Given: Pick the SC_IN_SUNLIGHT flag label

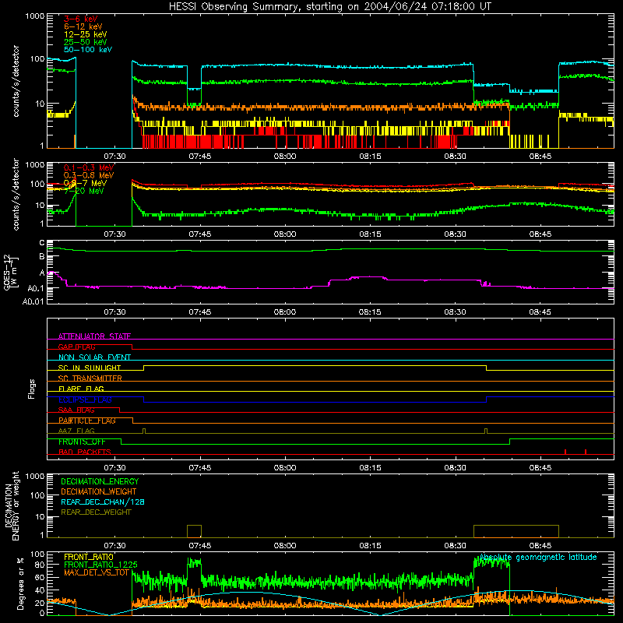Looking at the screenshot, I should (90, 368).
